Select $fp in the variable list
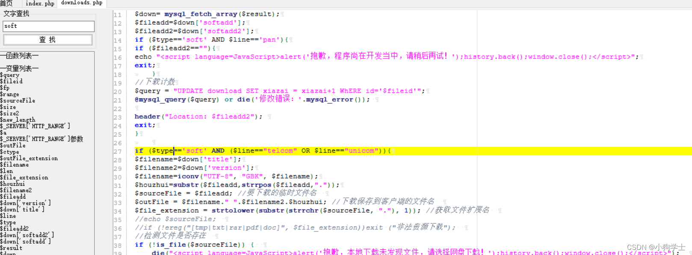692x255 pixels. pos(5,88)
